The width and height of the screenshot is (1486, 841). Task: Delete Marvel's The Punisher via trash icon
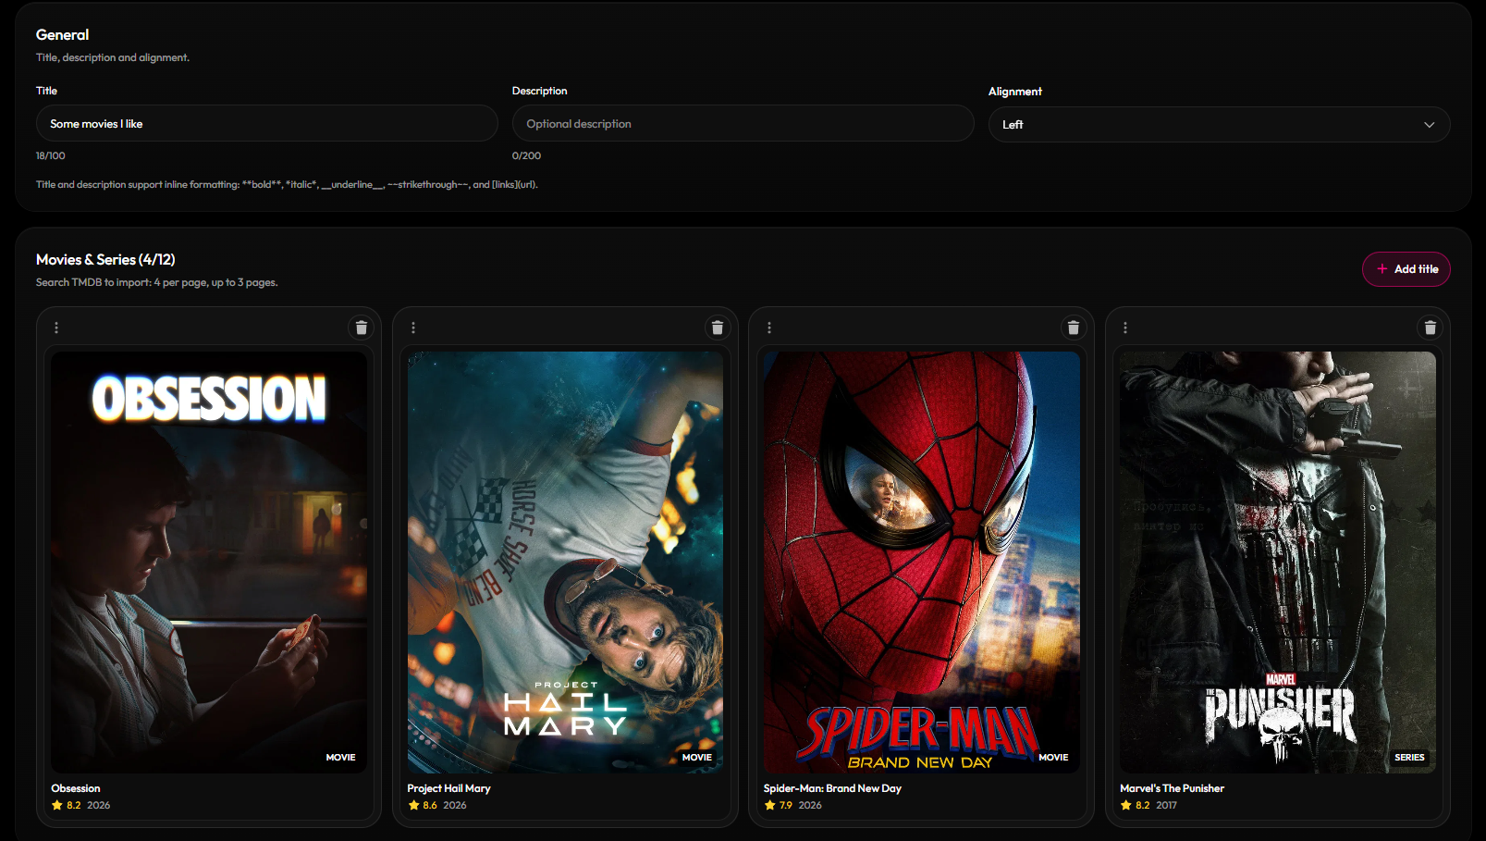(1431, 328)
